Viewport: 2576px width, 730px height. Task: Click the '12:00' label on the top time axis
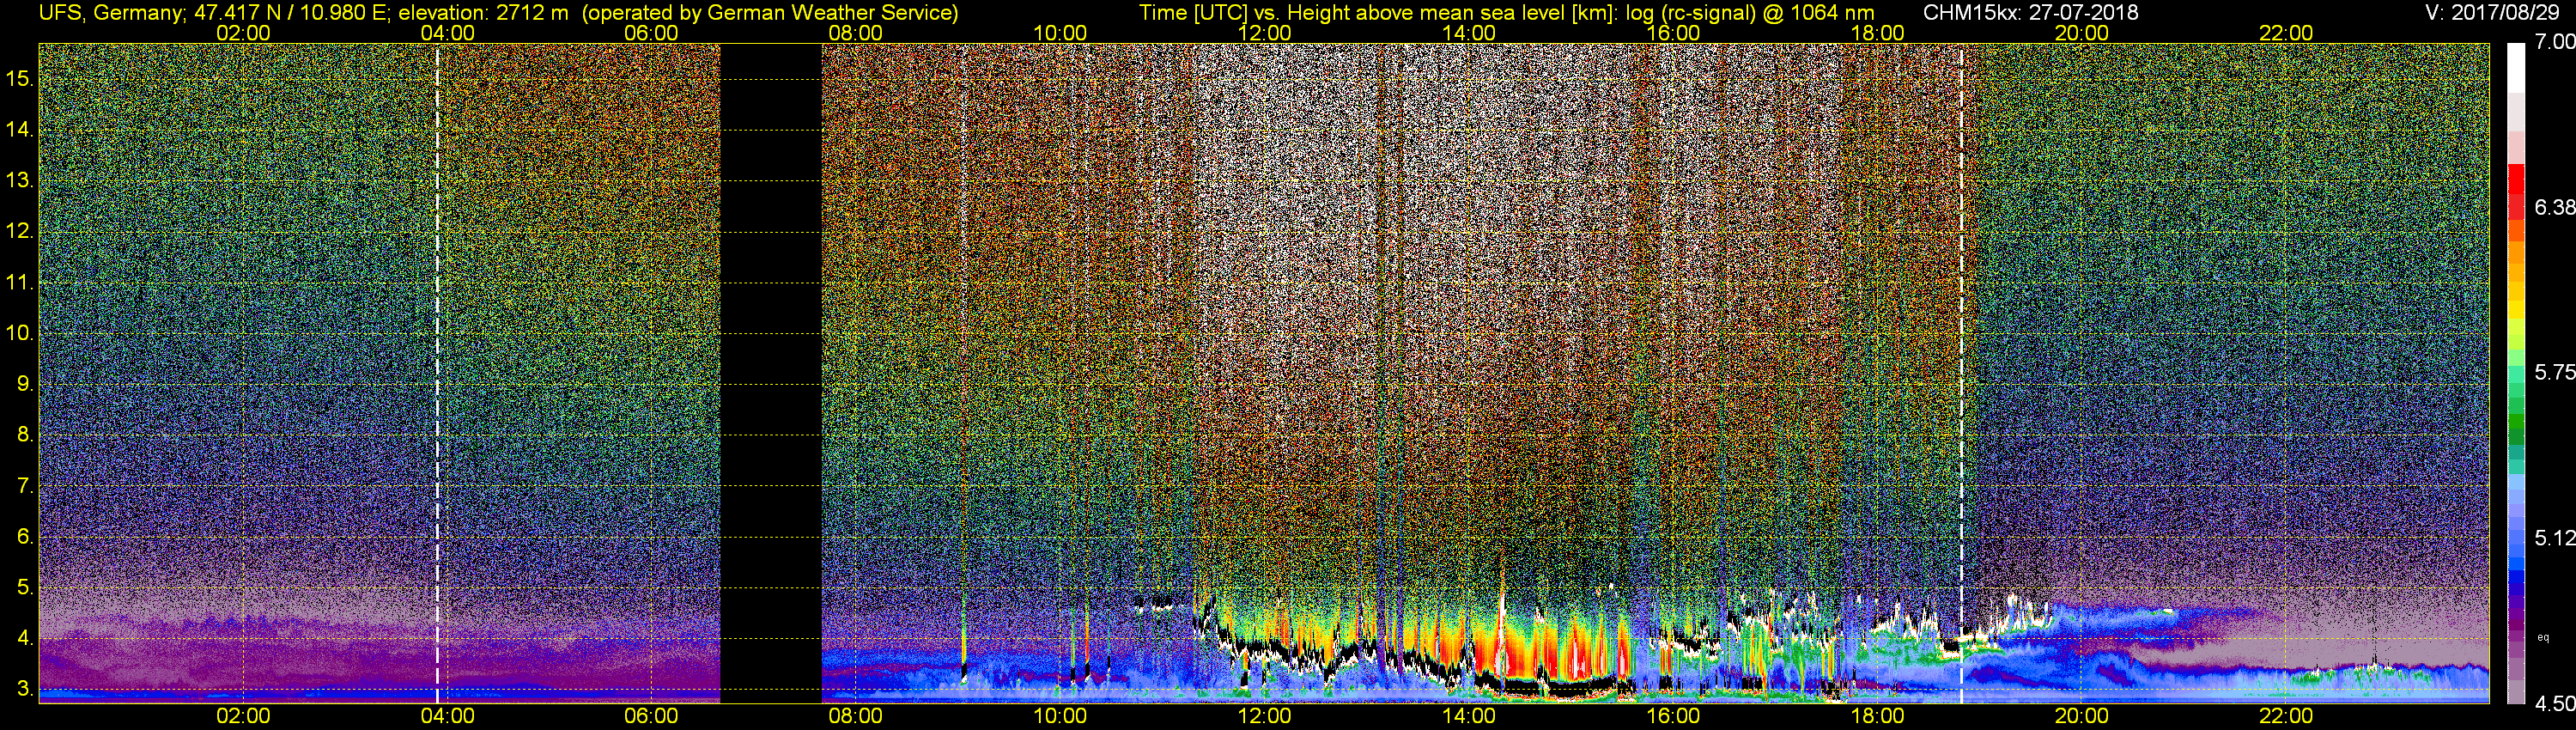[1264, 33]
